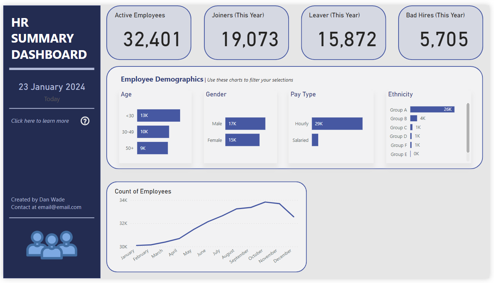Click the 'HR SUMMARY DASHBOARD' title

49,39
